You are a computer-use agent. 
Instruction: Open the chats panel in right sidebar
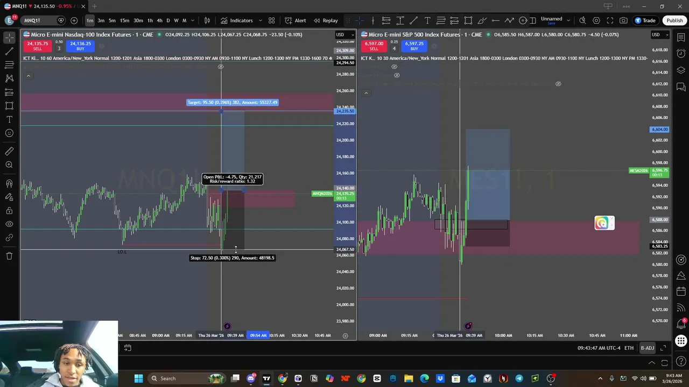coord(681,87)
